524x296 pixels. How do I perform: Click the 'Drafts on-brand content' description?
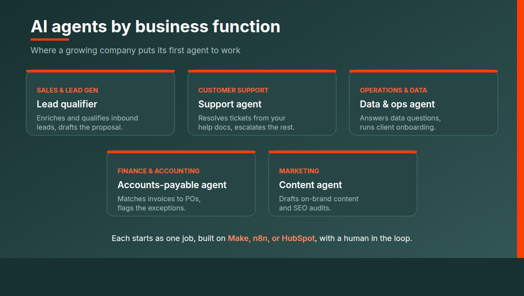(x=319, y=203)
